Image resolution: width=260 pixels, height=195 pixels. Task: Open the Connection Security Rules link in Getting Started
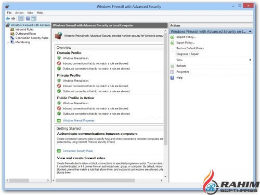coord(77,151)
